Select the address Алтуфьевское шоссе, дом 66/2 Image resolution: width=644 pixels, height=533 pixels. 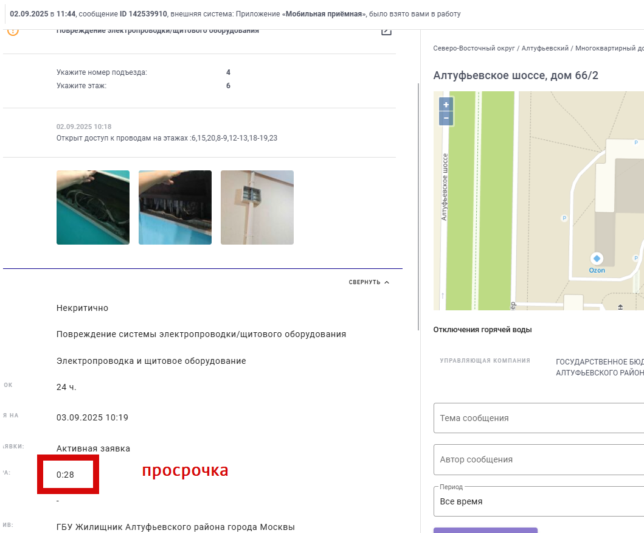pos(516,75)
